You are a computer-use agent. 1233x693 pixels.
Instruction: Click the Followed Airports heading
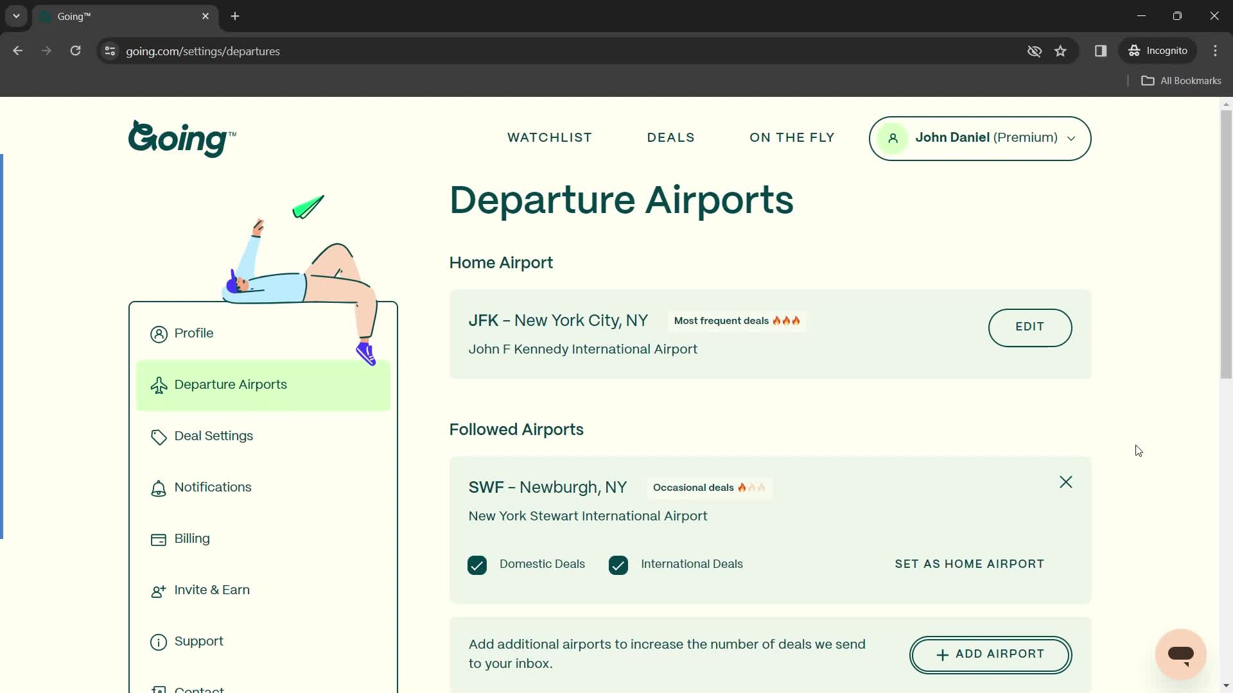click(516, 430)
